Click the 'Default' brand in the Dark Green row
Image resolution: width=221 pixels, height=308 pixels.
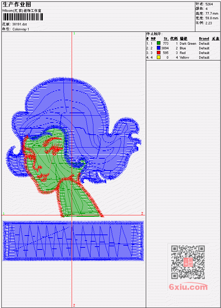[x=204, y=43]
